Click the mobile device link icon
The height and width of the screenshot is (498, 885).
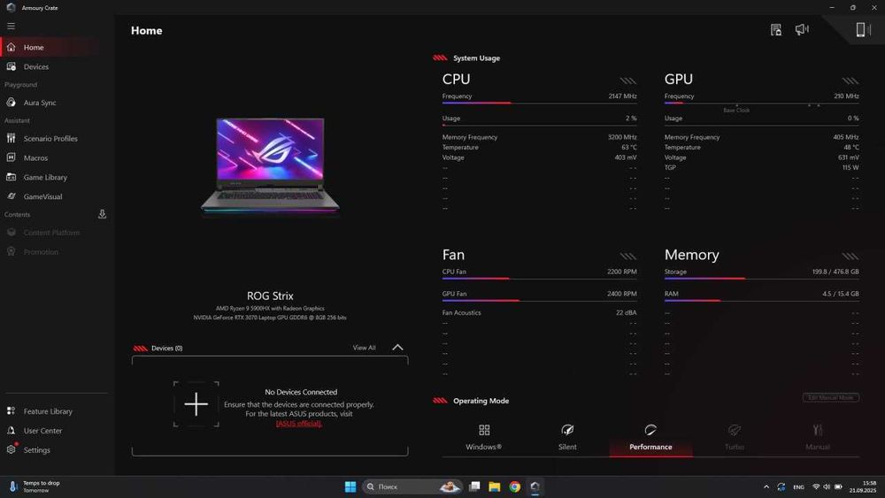[x=862, y=29]
